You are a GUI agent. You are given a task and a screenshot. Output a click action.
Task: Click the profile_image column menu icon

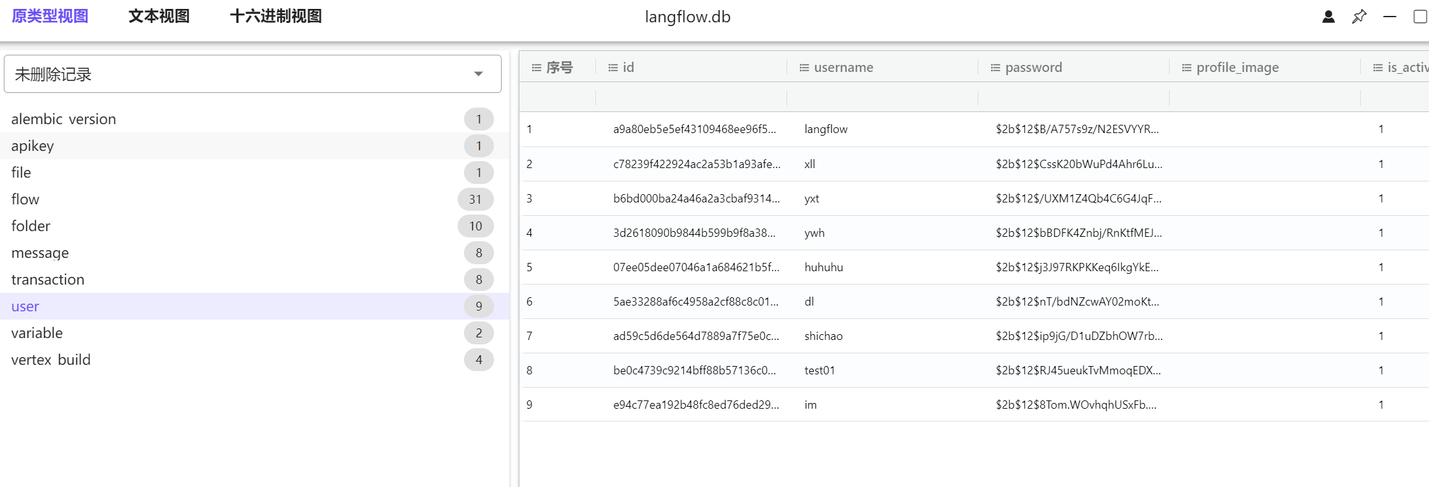coord(1186,67)
